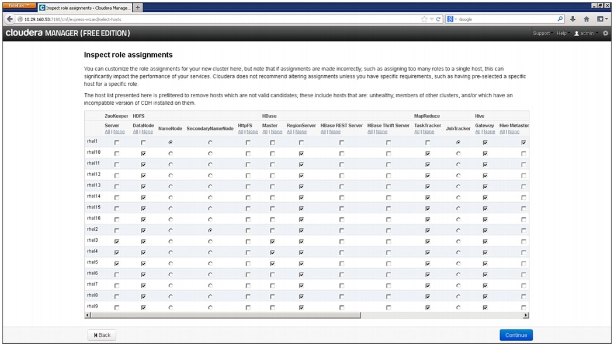Viewport: 614px width, 363px height.
Task: Check the ZooKeeper Server box for rhel1
Action: [x=116, y=143]
